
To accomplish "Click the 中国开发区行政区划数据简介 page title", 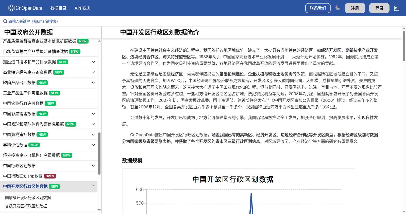I will [160, 32].
